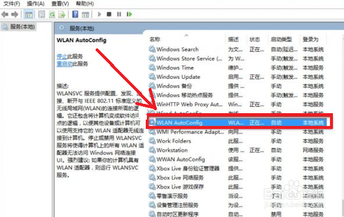The image size is (344, 217).
Task: Select the 设备管理注册服务 service name
Action: pyautogui.click(x=177, y=205)
